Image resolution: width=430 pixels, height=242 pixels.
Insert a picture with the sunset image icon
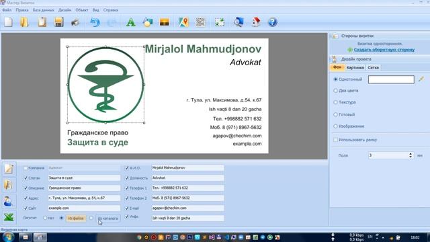164,22
